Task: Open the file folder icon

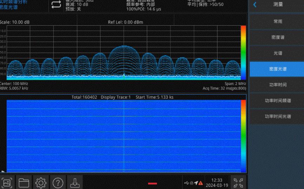Action: click(24, 183)
